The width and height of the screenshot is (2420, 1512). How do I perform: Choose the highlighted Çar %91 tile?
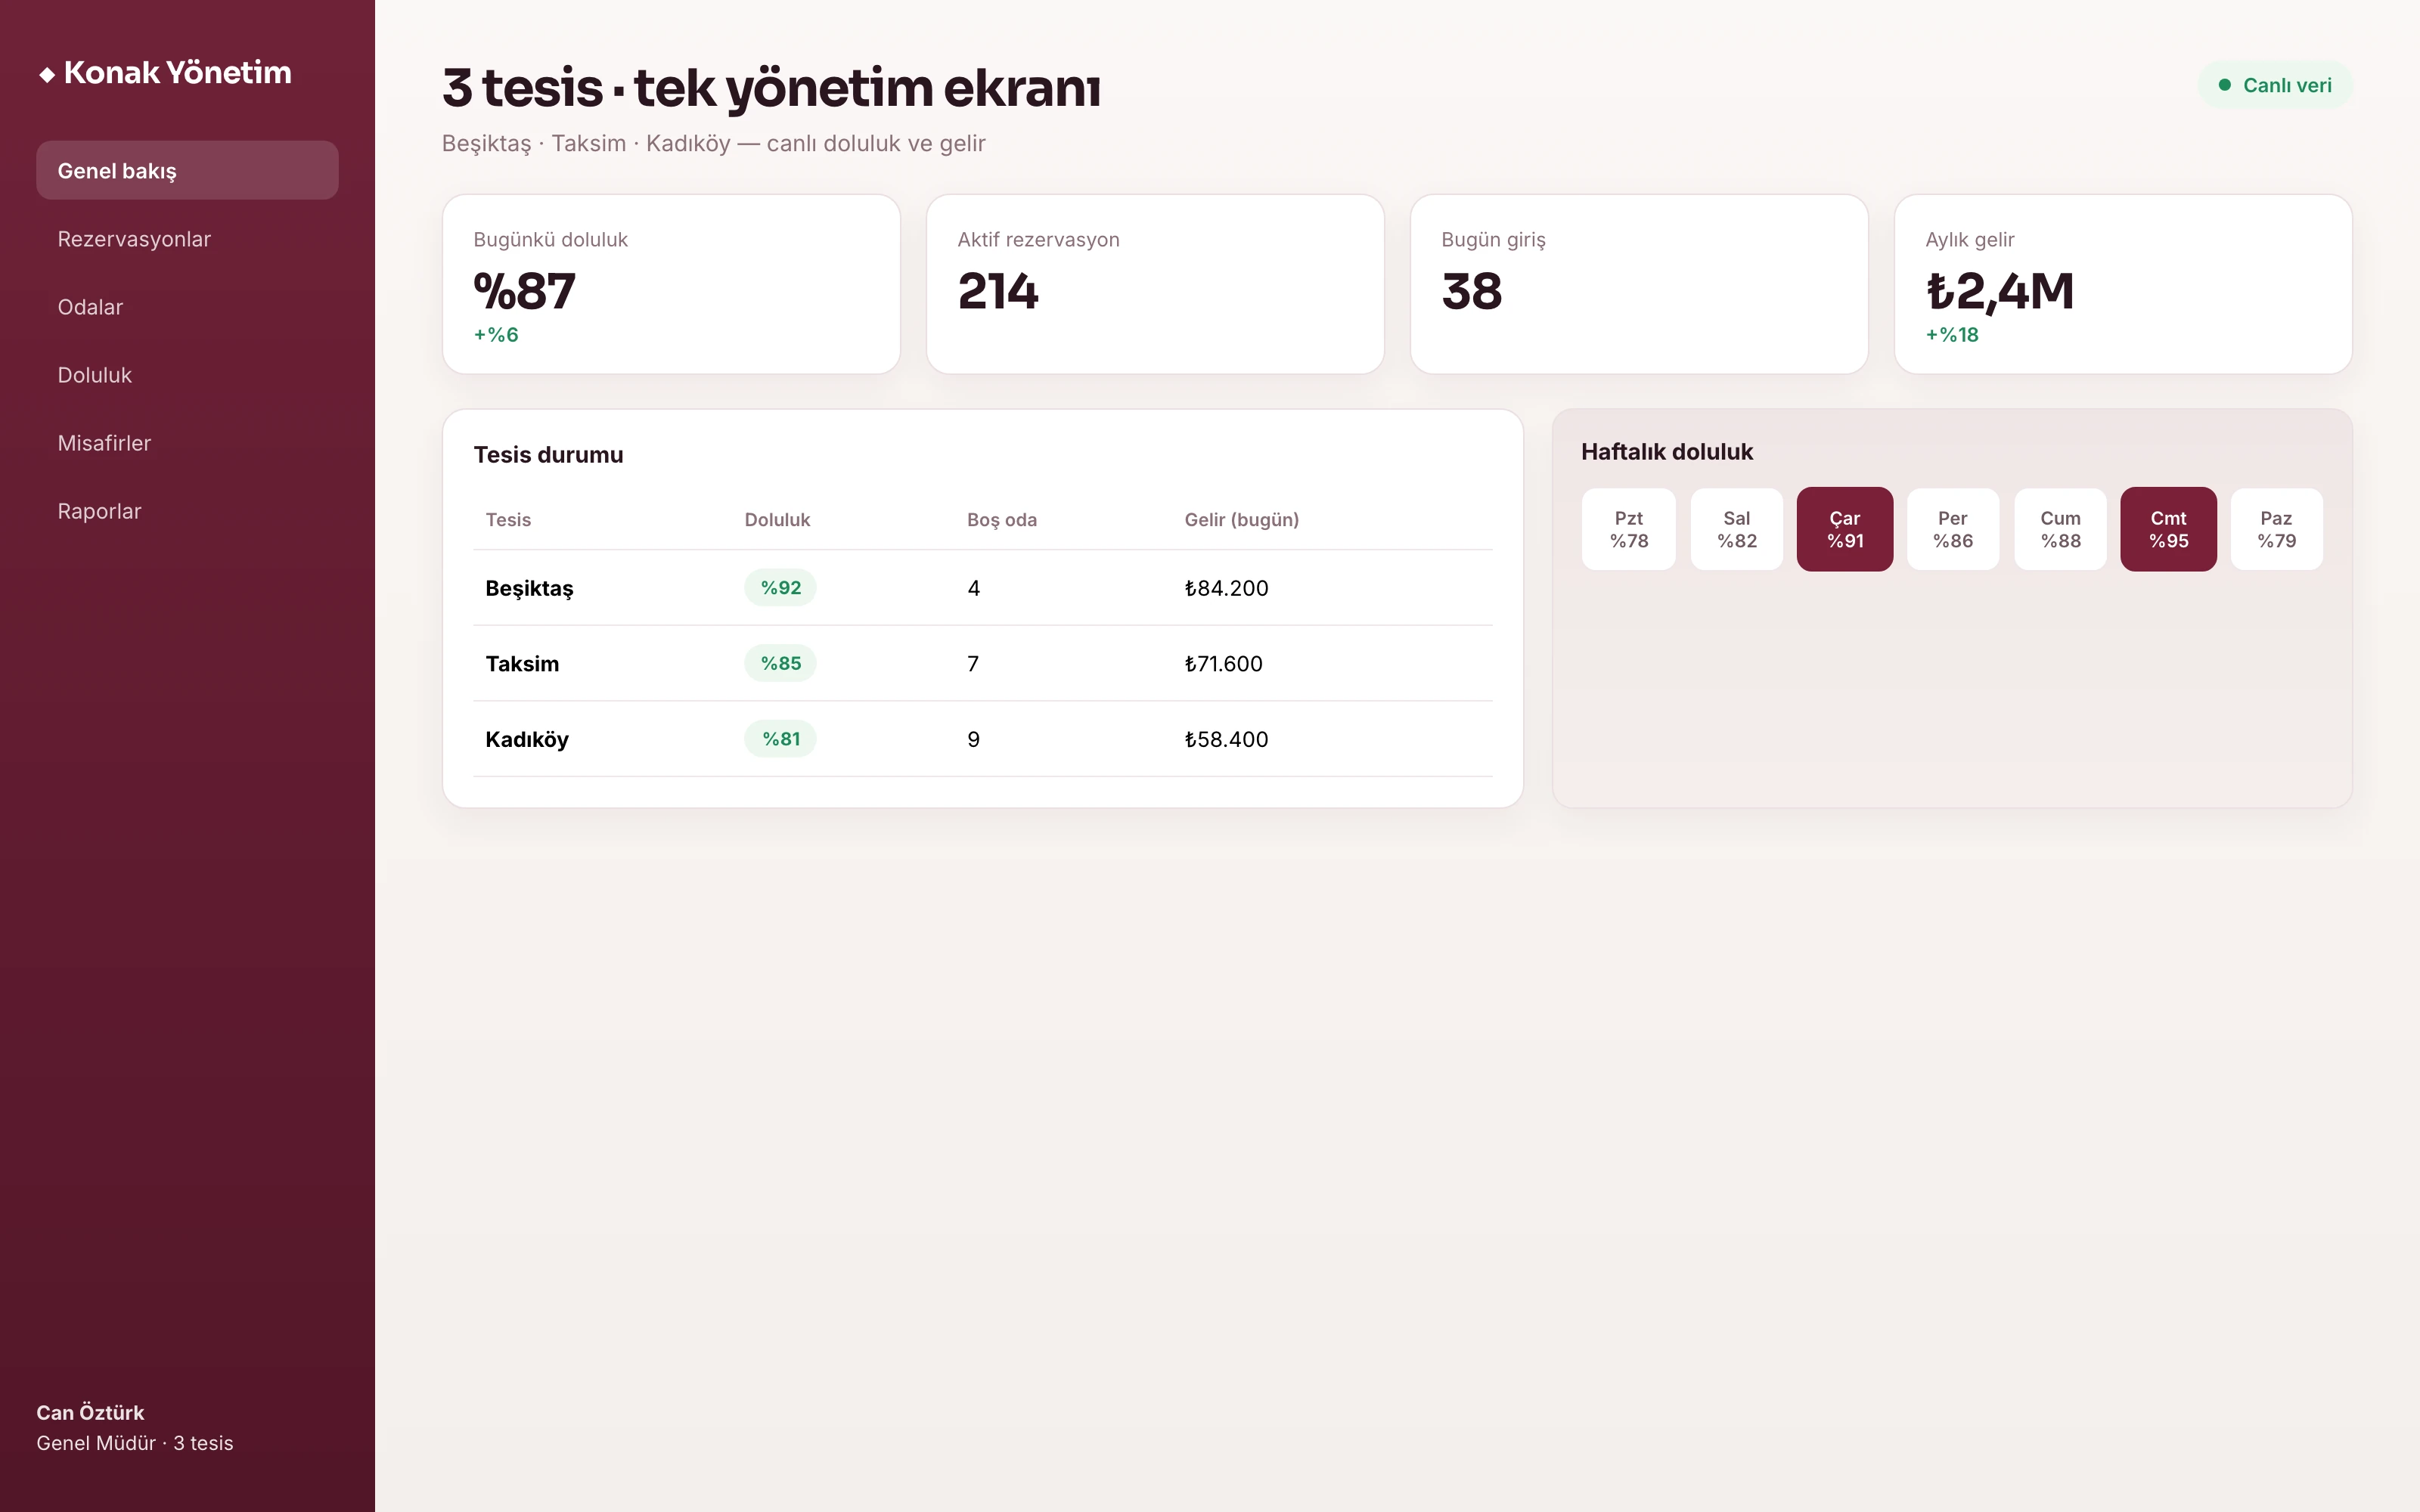(x=1844, y=529)
